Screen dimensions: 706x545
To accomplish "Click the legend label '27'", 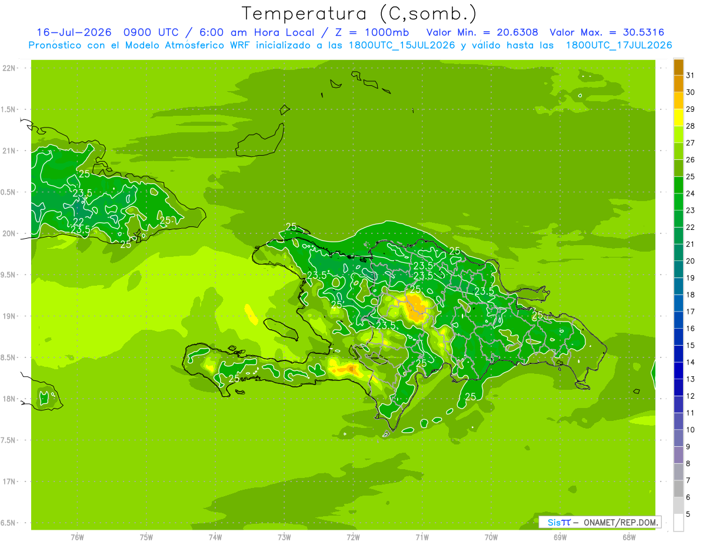I will pos(691,143).
